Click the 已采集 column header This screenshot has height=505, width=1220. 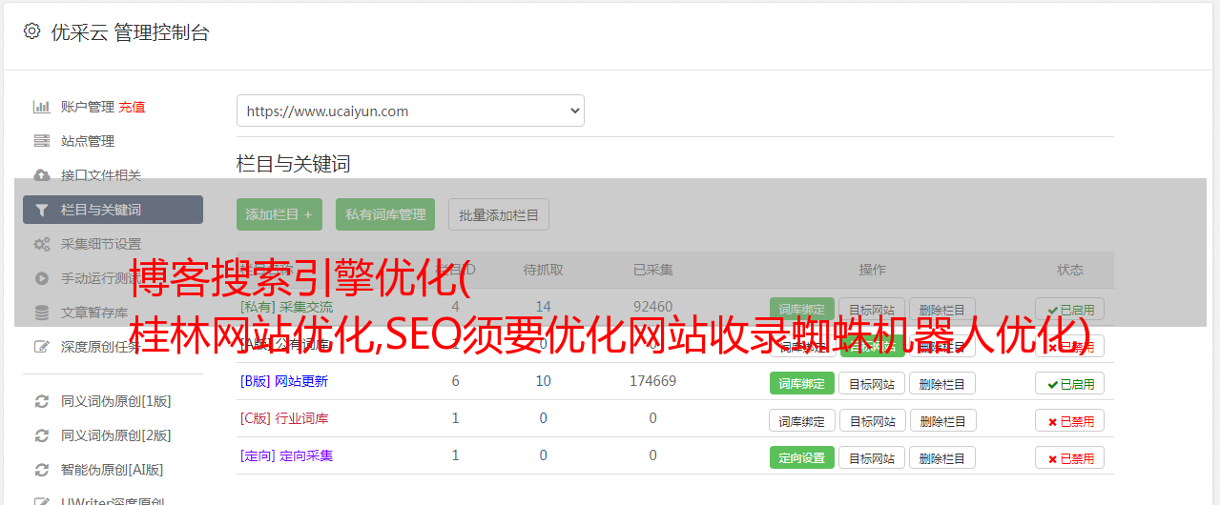[653, 270]
